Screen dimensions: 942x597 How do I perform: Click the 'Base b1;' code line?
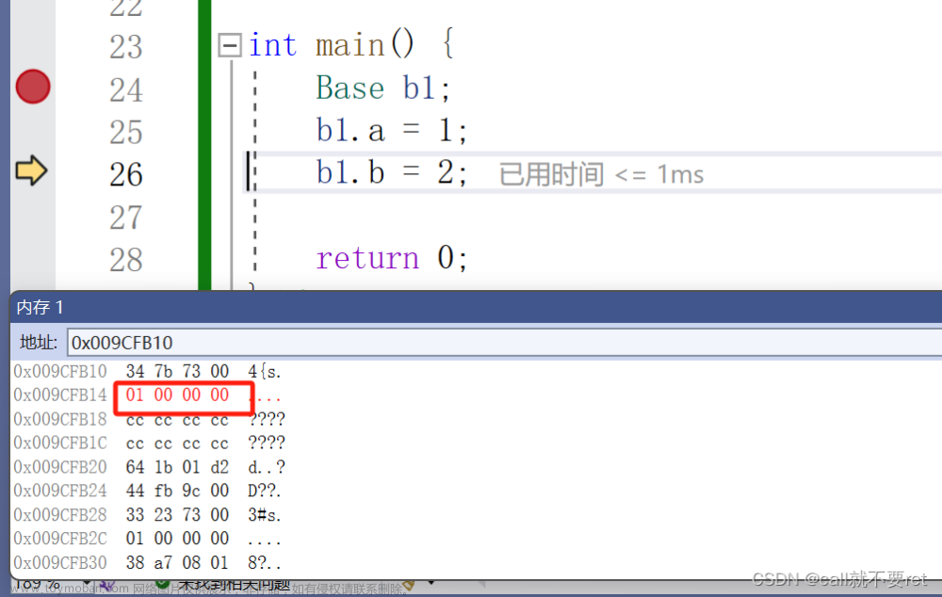(x=382, y=89)
